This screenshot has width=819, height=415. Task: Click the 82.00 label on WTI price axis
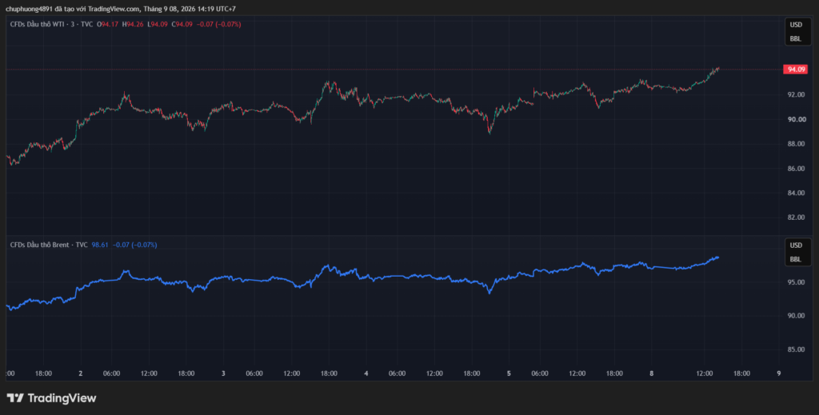(x=796, y=217)
